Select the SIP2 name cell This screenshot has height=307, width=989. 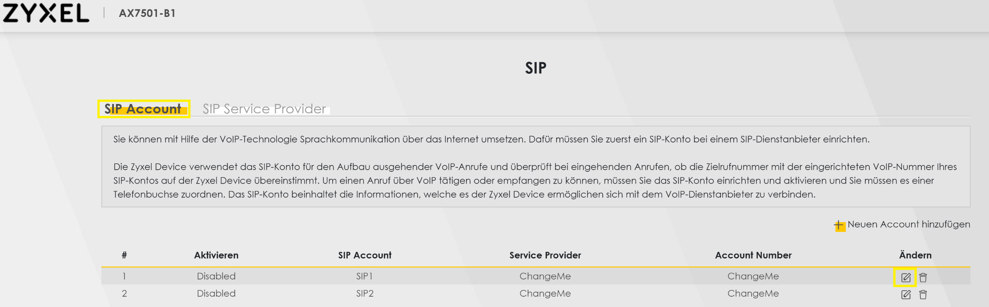[365, 293]
